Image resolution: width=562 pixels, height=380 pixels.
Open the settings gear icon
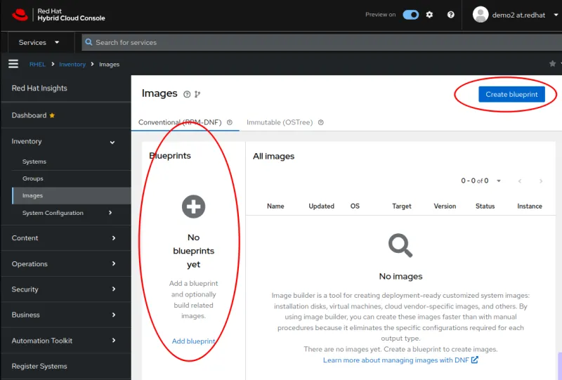pos(430,15)
